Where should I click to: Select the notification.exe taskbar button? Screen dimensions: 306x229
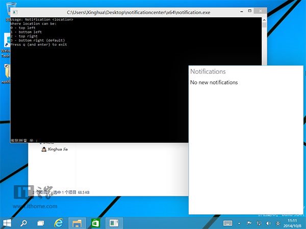pyautogui.click(x=114, y=223)
